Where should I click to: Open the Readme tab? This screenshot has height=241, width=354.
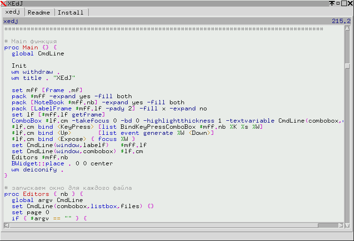click(38, 12)
